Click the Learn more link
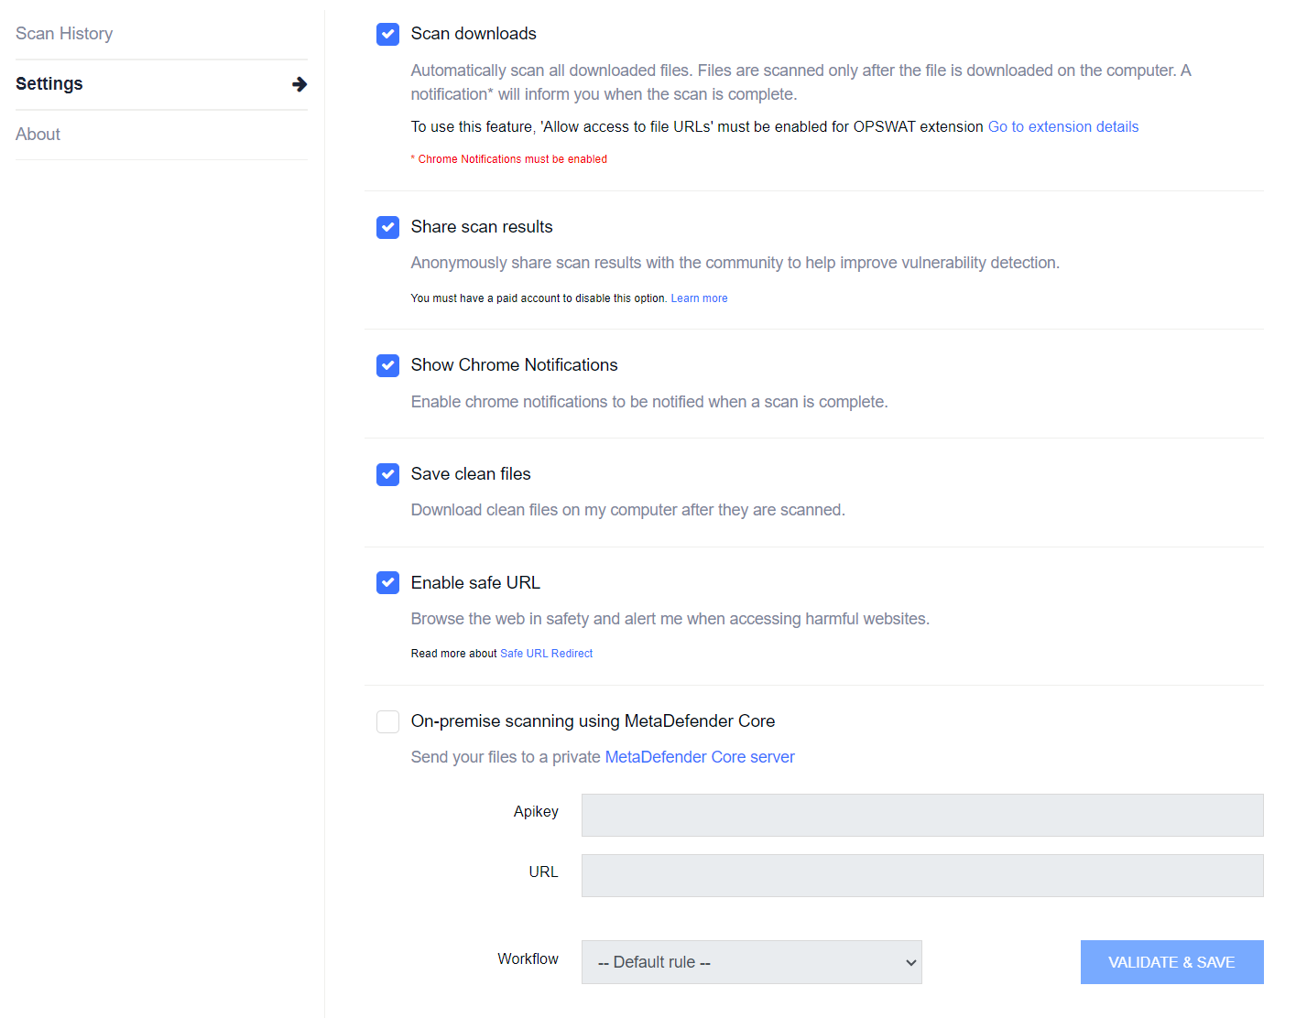Viewport: 1307px width, 1018px height. click(x=699, y=298)
